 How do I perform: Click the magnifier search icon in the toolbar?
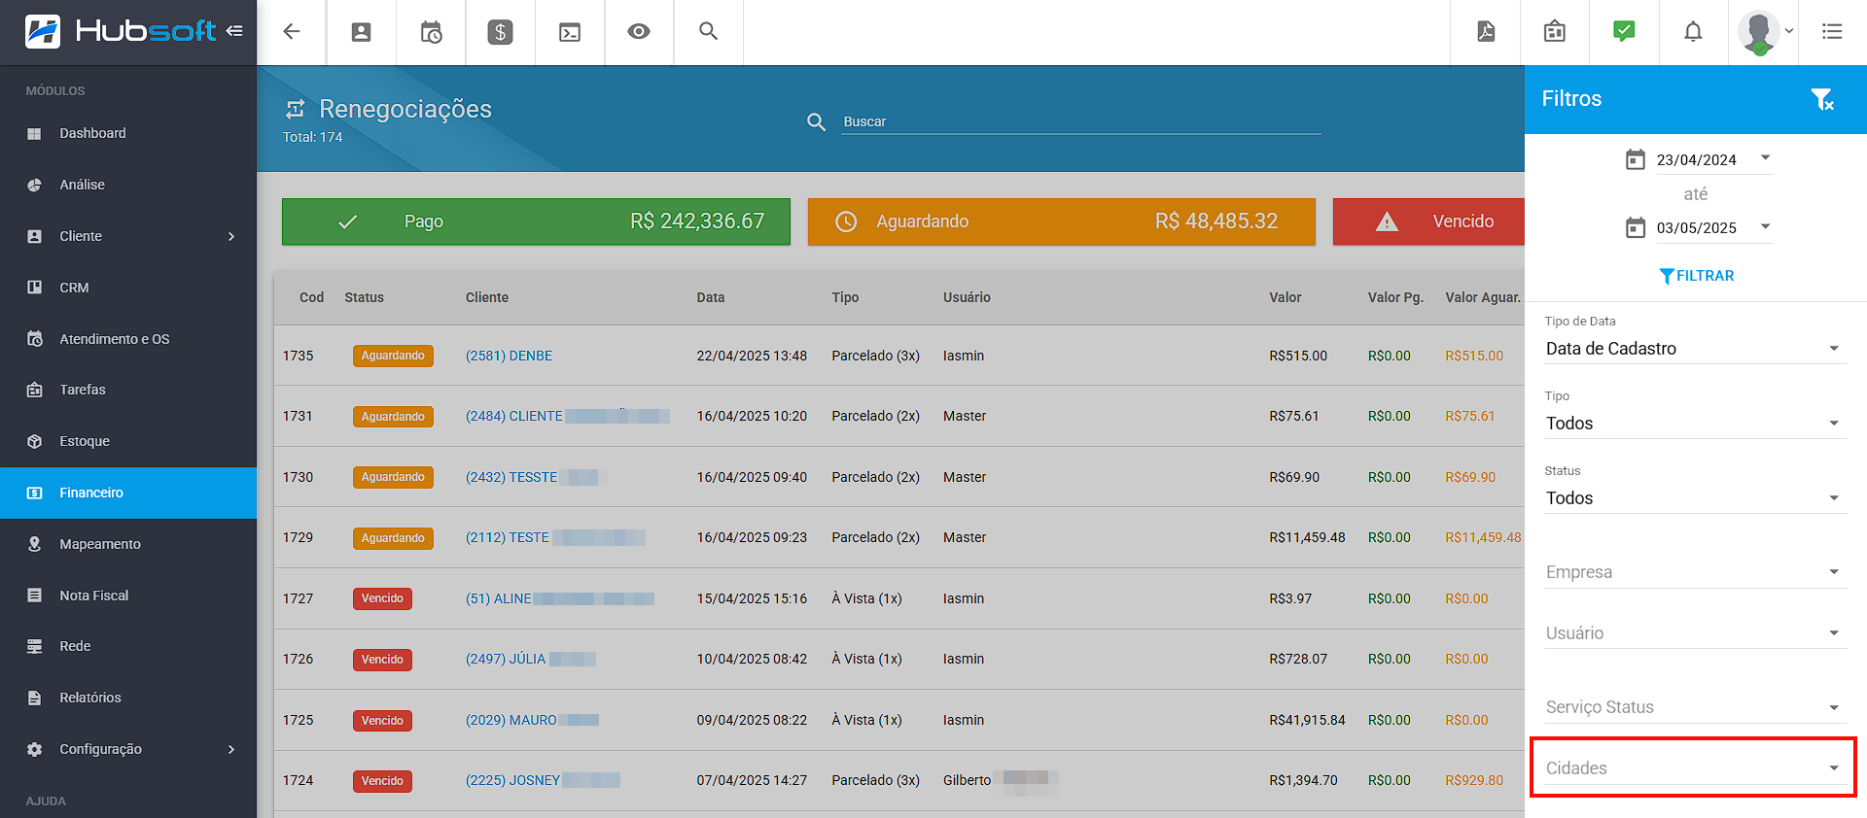[x=709, y=31]
